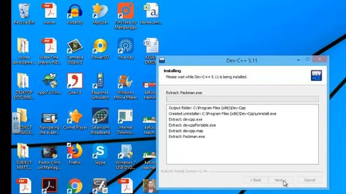
Task: Click the Next button in installer
Action: click(280, 180)
